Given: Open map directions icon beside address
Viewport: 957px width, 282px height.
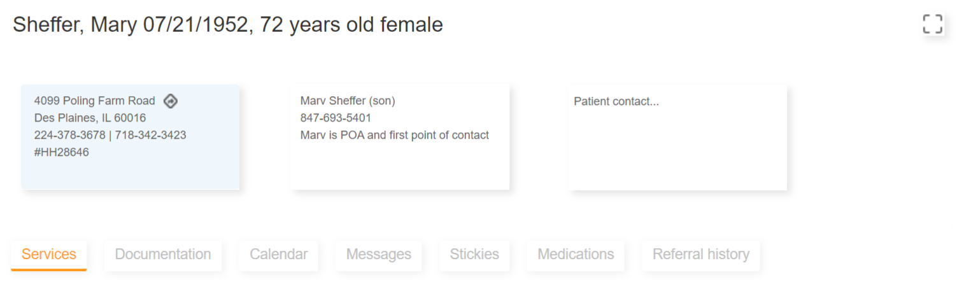Looking at the screenshot, I should tap(170, 101).
